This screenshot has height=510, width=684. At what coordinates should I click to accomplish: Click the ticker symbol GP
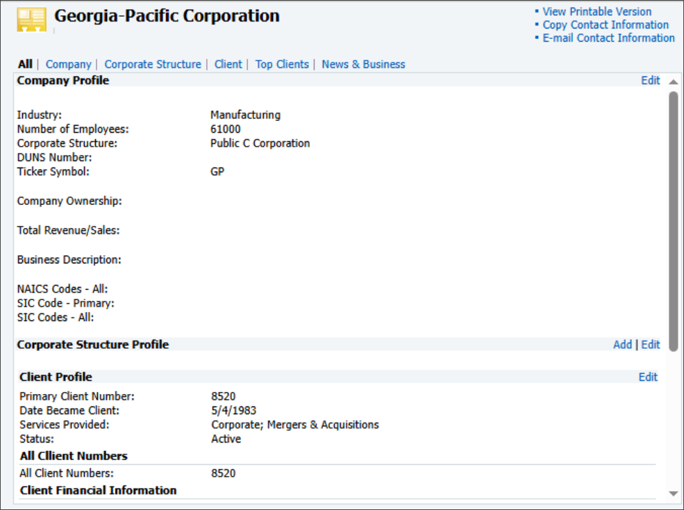pos(217,172)
